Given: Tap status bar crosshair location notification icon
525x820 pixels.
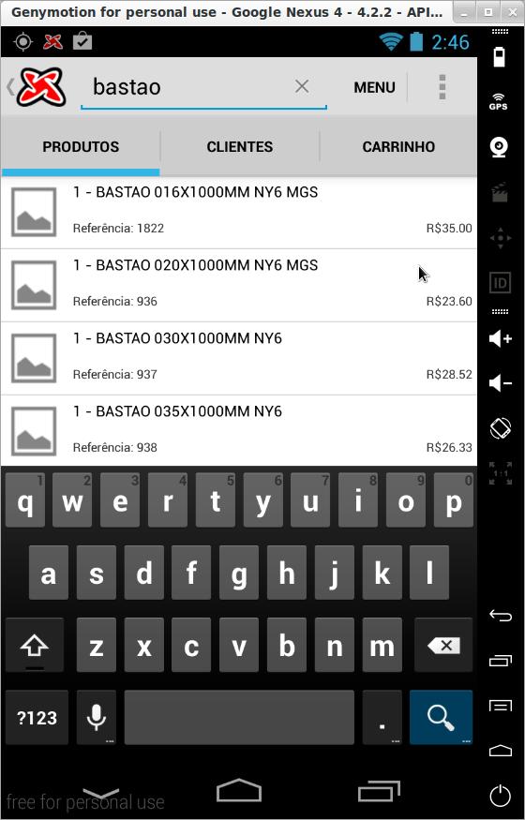Looking at the screenshot, I should click(23, 41).
